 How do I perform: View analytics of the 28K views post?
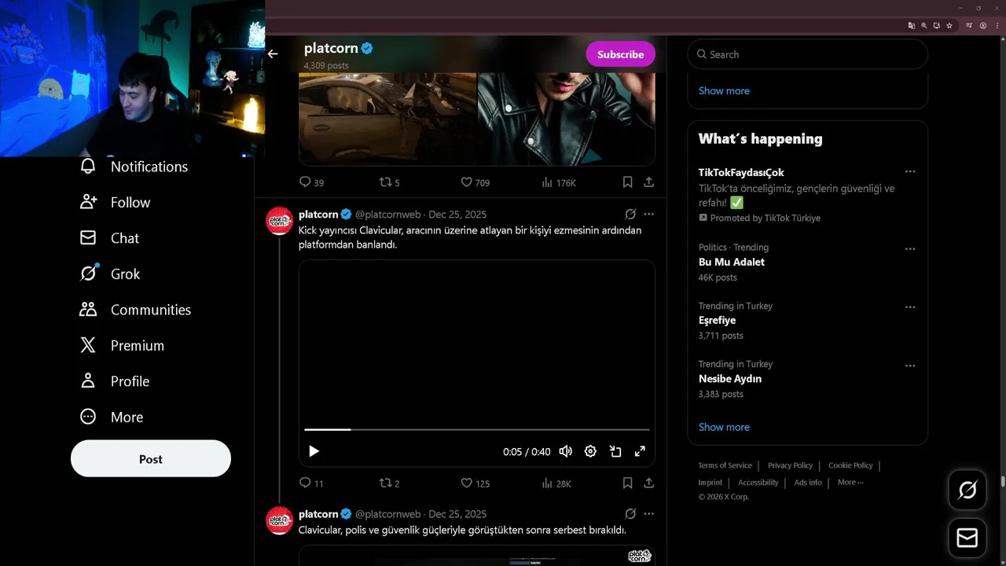[556, 483]
